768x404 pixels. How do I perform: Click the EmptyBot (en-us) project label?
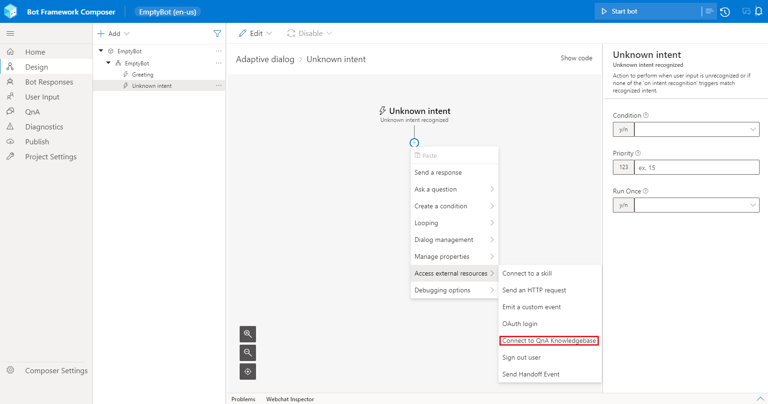pyautogui.click(x=168, y=12)
